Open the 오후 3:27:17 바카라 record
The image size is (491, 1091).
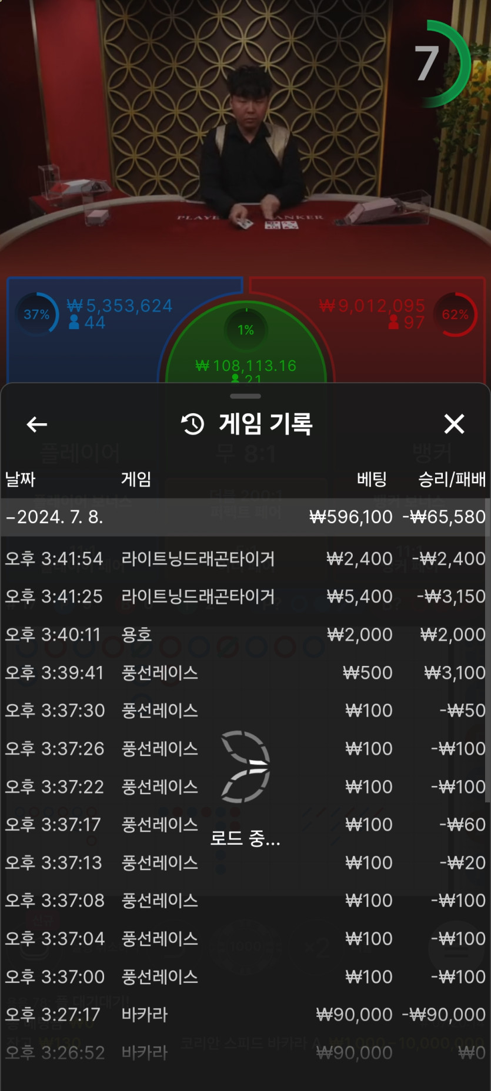(x=245, y=1015)
